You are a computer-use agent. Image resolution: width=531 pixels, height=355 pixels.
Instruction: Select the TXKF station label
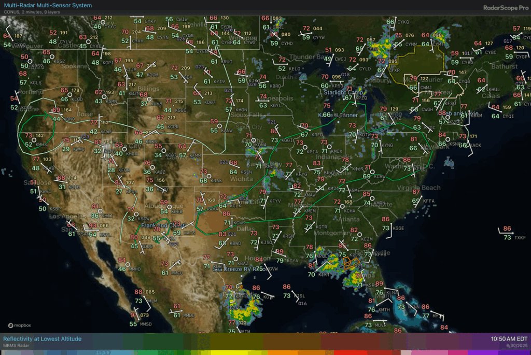(520, 237)
